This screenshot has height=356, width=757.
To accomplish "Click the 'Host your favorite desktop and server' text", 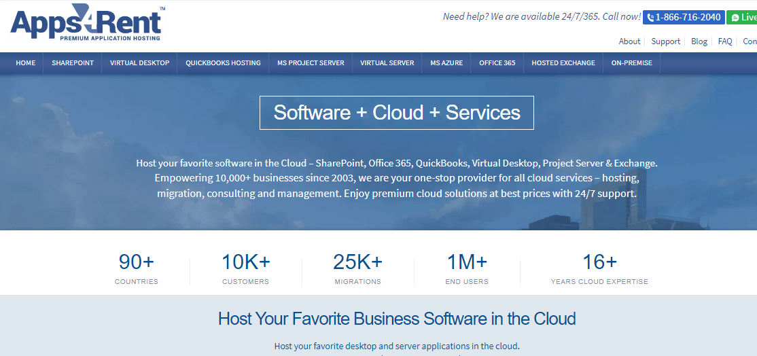I will coord(397,346).
